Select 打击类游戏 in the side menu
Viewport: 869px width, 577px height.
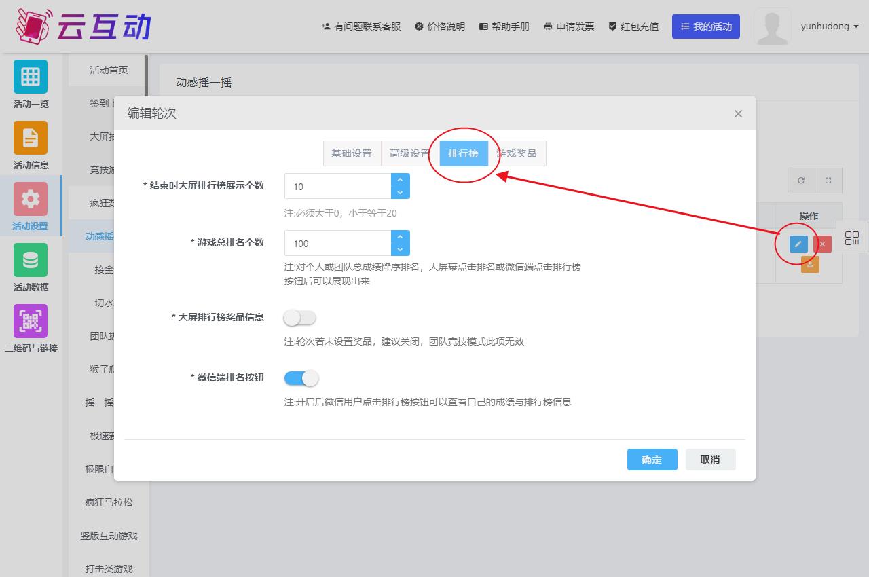click(x=109, y=569)
